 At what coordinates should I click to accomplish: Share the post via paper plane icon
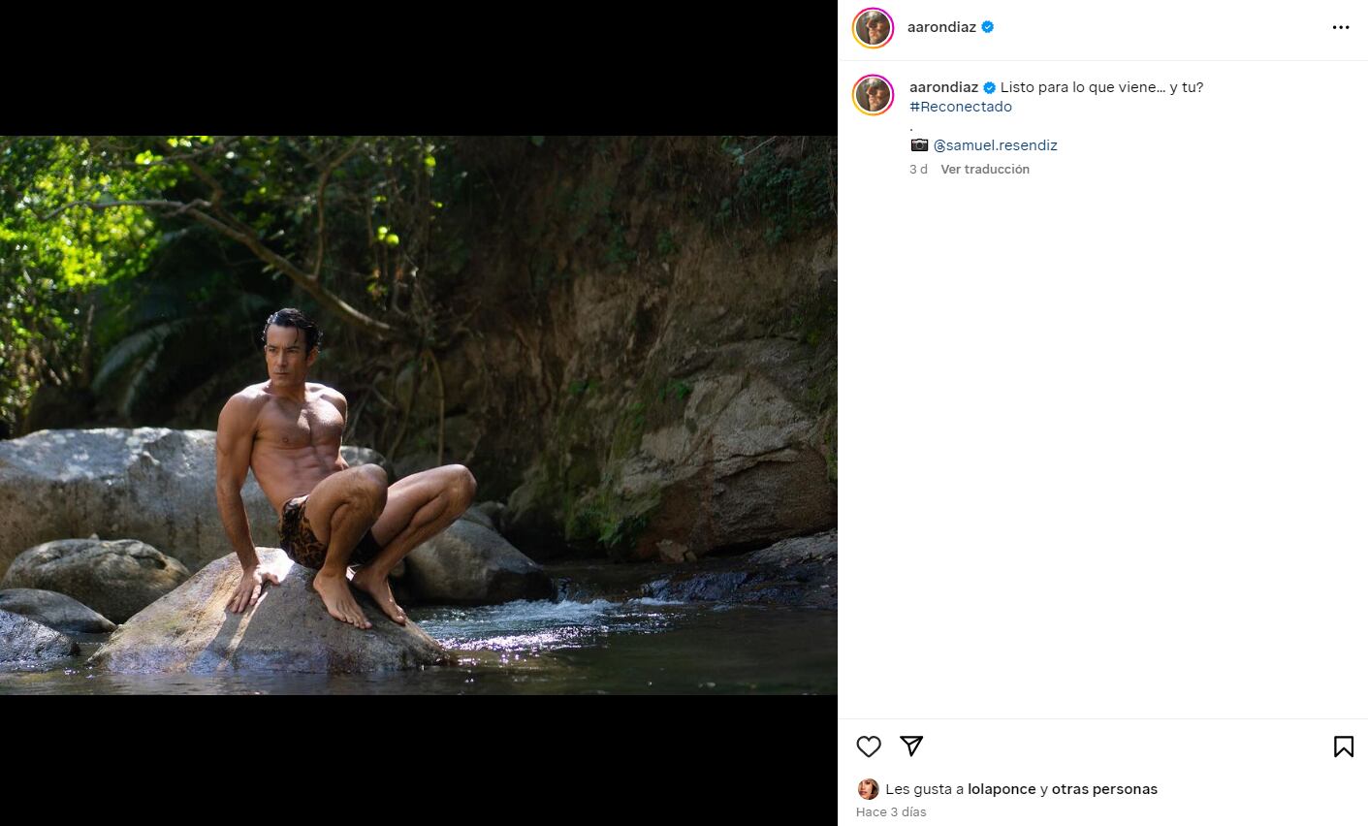coord(910,746)
